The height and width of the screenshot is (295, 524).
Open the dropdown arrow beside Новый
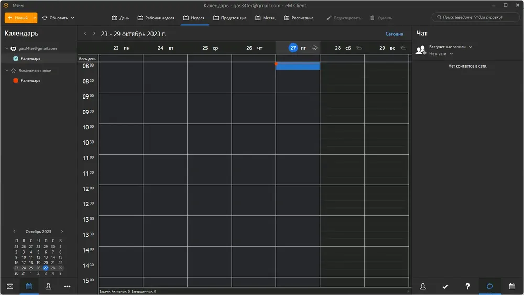(35, 18)
